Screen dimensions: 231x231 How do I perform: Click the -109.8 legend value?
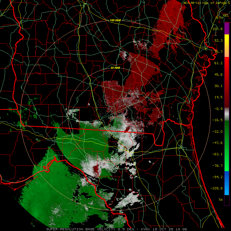(x=216, y=188)
